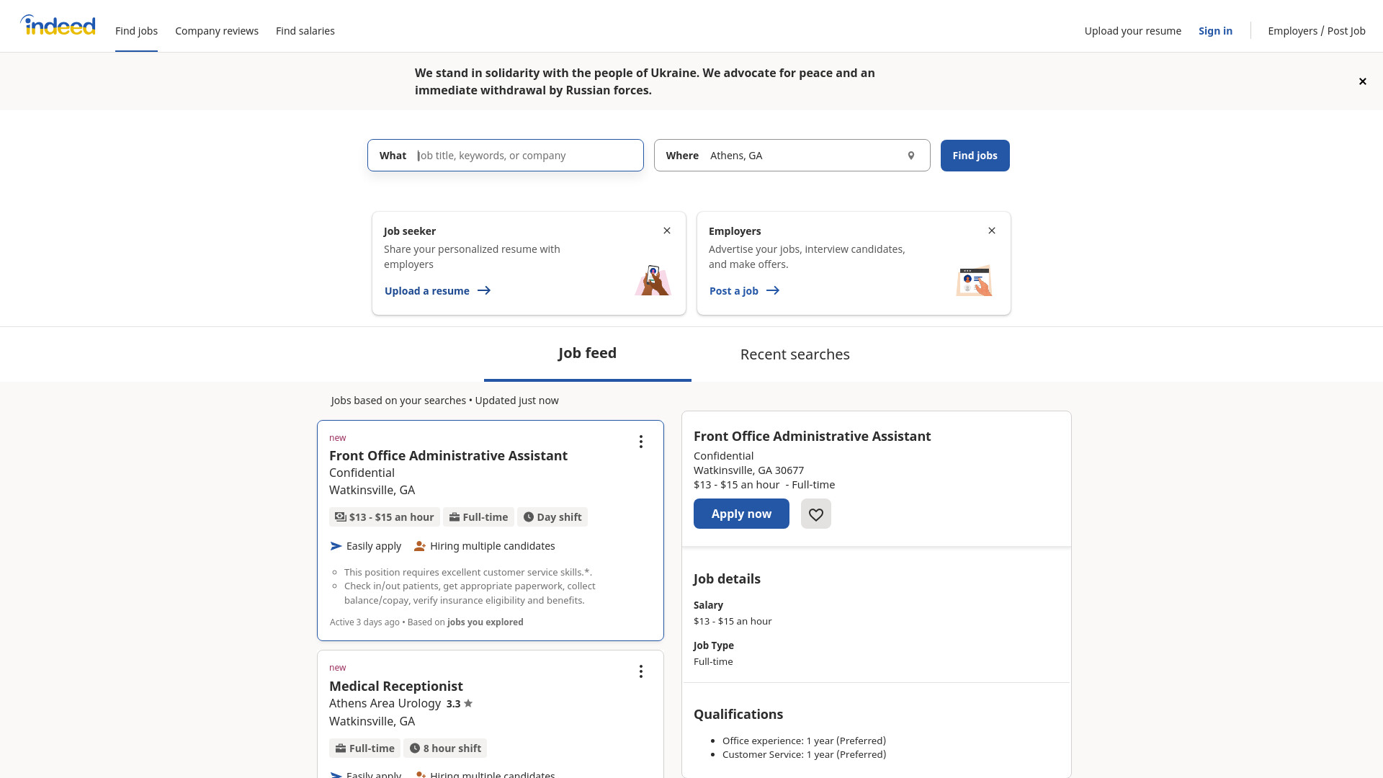Open options menu for Medical Receptionist
Screen dimensions: 1383x778
[x=641, y=671]
